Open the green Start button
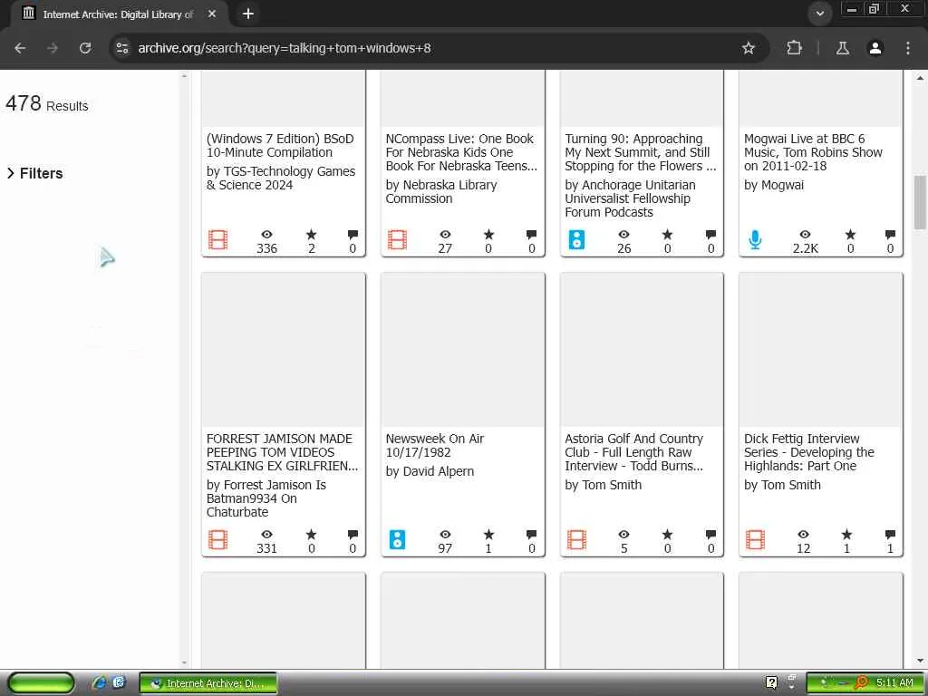This screenshot has width=928, height=696. click(42, 683)
